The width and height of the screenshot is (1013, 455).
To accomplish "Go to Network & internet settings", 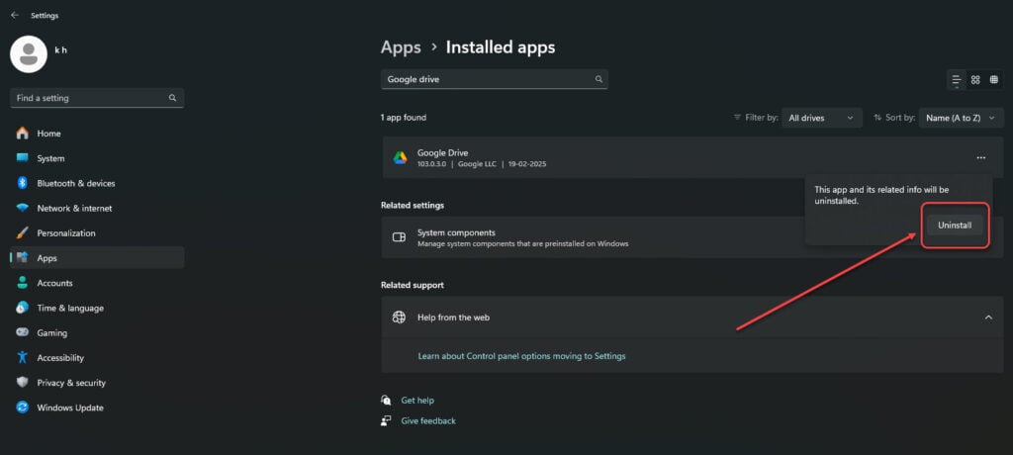I will coord(97,208).
